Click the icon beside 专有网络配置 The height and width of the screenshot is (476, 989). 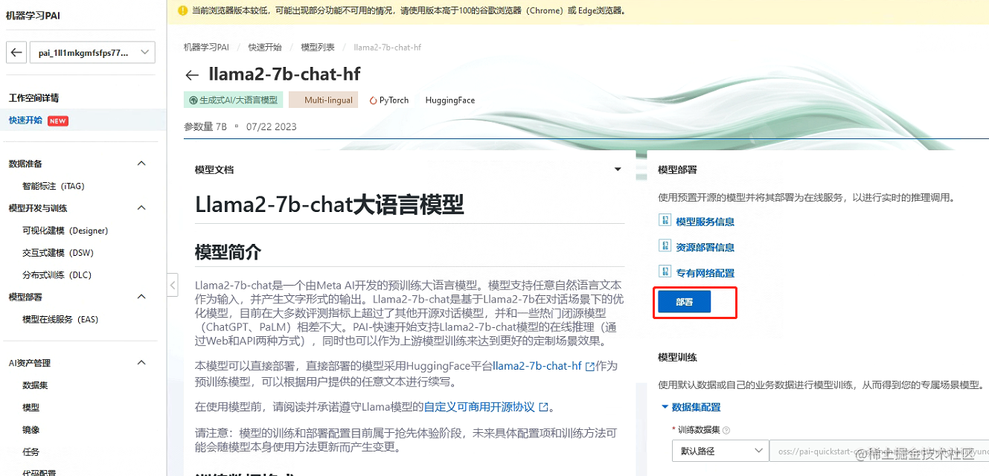click(665, 271)
